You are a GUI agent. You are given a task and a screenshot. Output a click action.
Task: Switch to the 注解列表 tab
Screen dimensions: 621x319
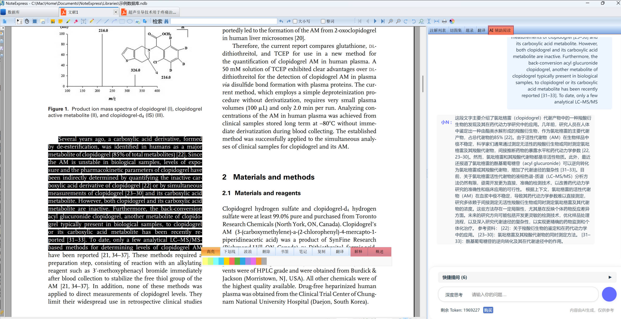pyautogui.click(x=438, y=30)
